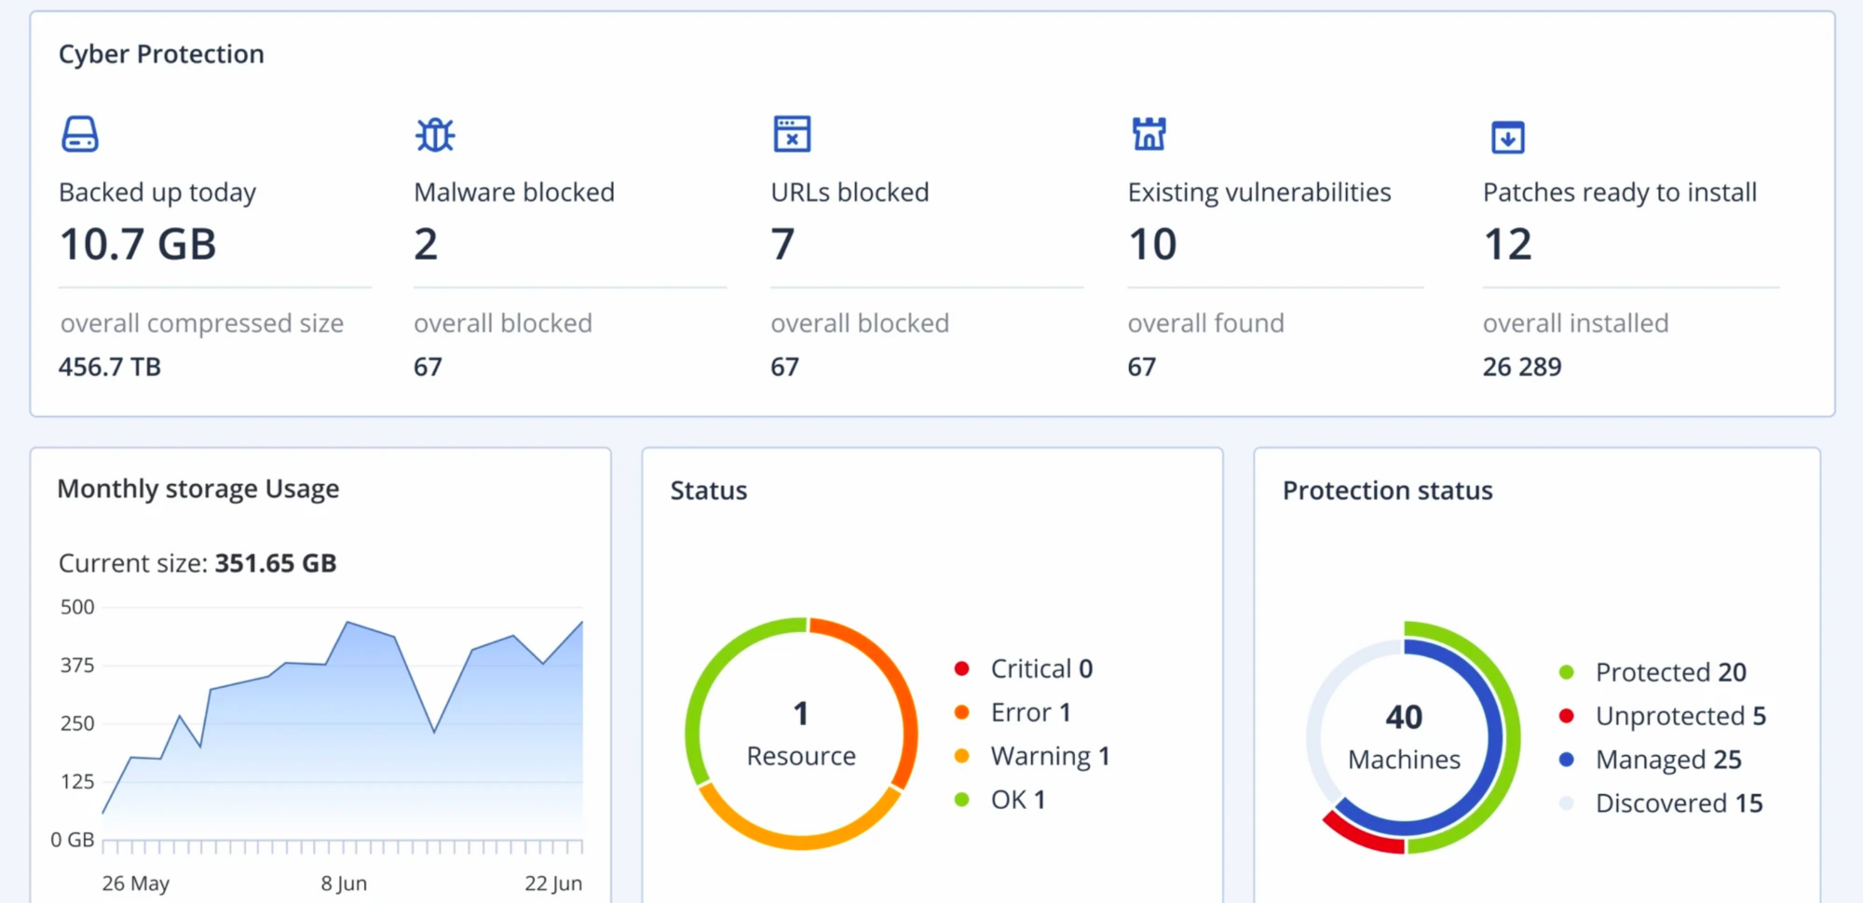Select the OK 1 legend entry

[x=1017, y=800]
